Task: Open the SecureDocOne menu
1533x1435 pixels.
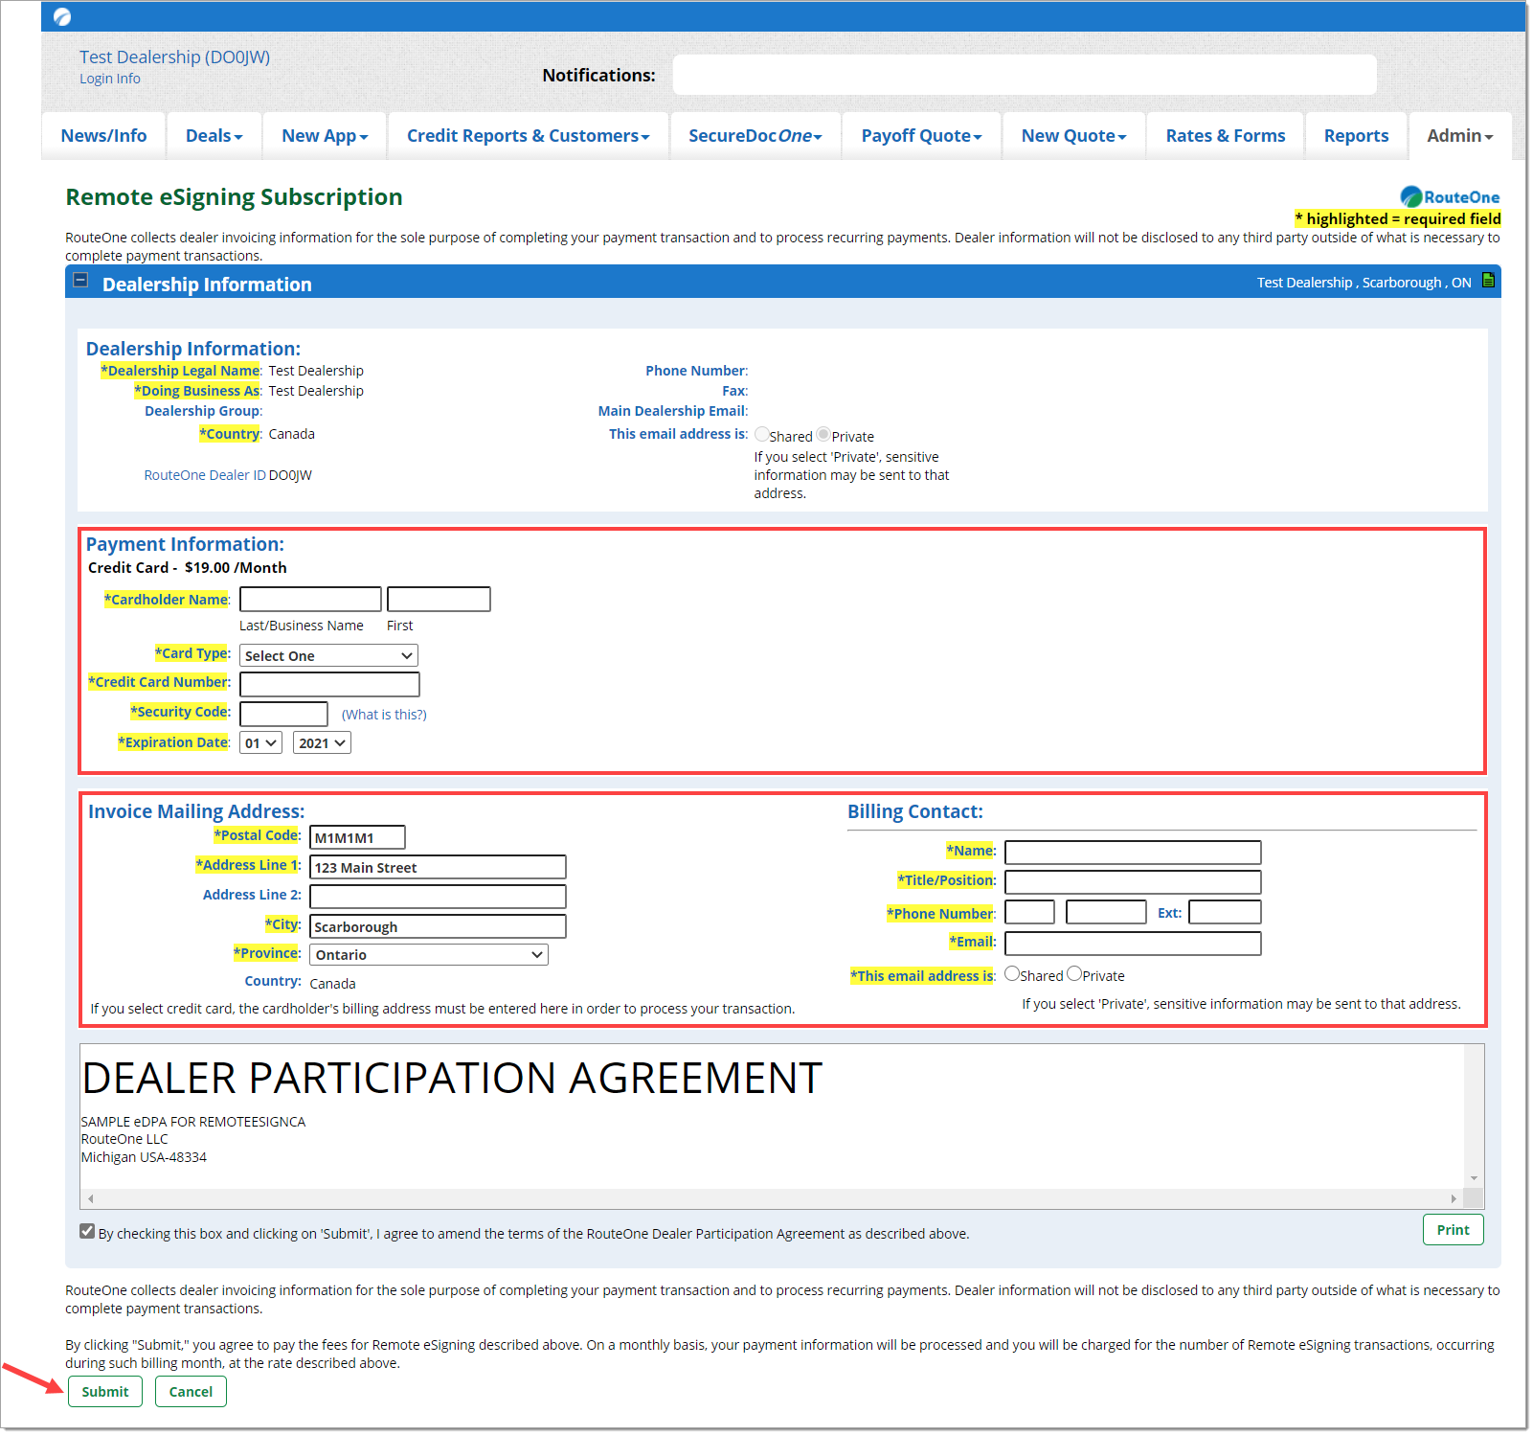Action: pyautogui.click(x=755, y=136)
